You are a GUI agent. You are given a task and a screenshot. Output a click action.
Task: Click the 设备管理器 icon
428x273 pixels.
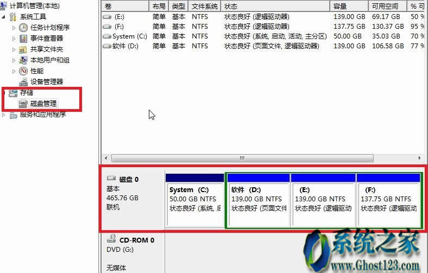[x=23, y=82]
